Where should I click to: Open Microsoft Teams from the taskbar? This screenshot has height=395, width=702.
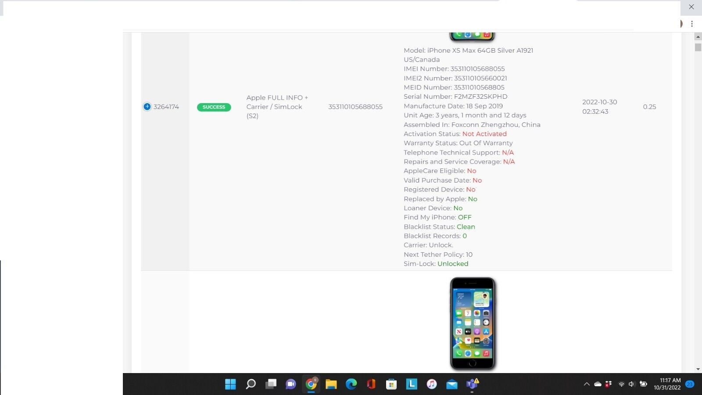tap(472, 384)
